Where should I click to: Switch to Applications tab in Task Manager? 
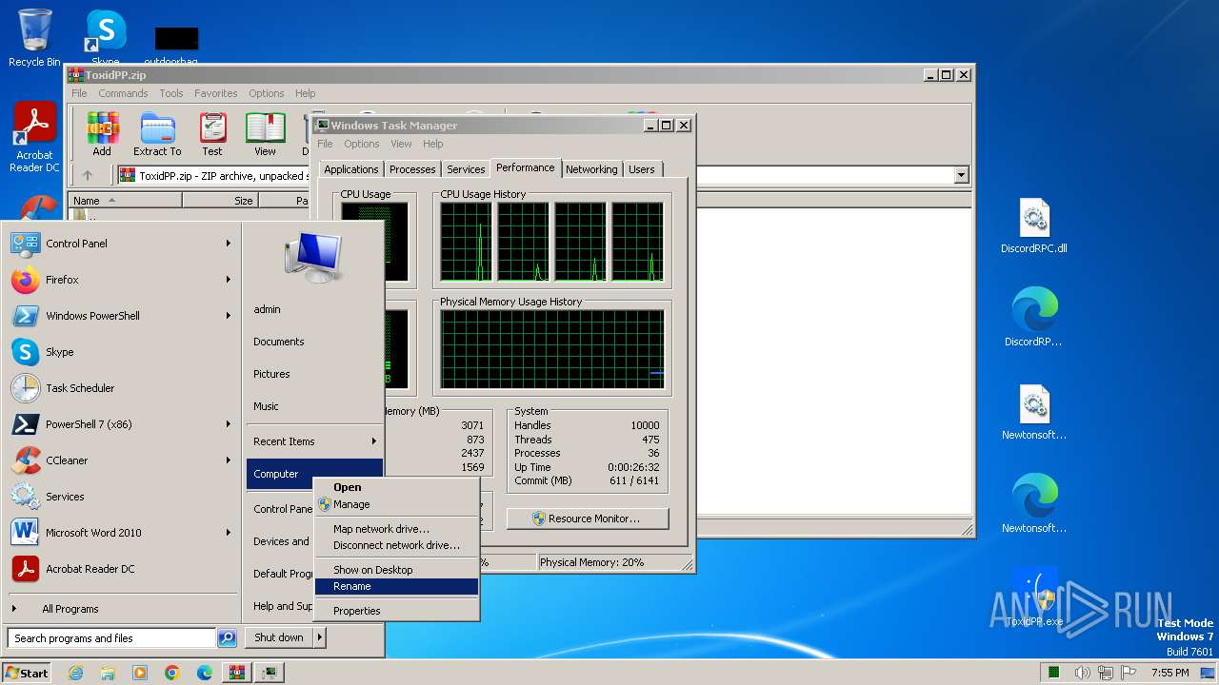pyautogui.click(x=351, y=169)
